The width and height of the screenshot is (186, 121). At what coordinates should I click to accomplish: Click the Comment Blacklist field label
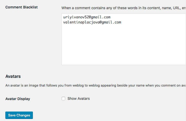(21, 7)
